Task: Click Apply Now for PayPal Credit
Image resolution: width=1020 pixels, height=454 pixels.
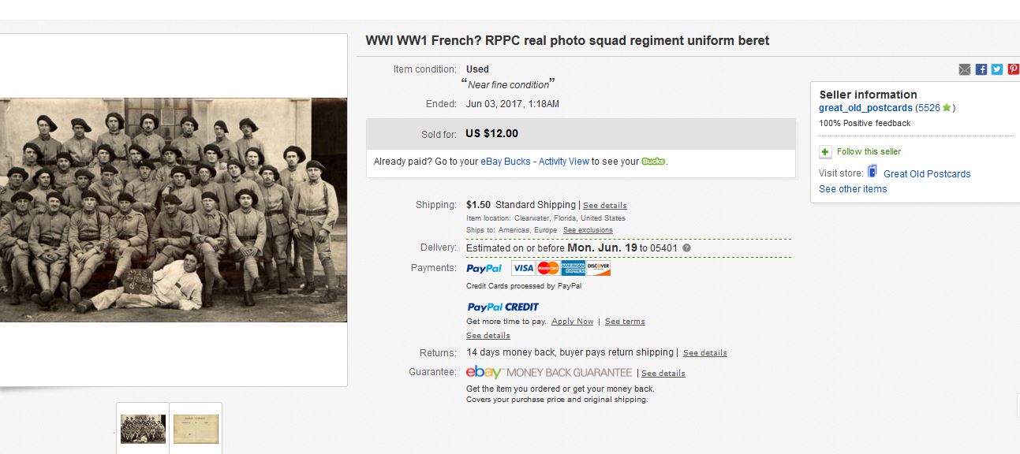Action: coord(572,322)
